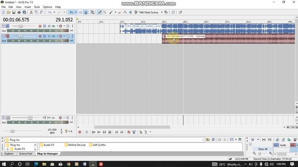Create a new project with the New icon

pyautogui.click(x=3, y=13)
